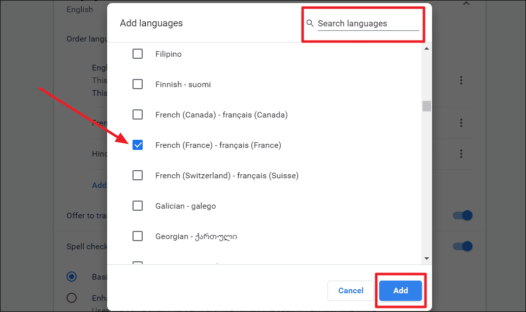Click the scrollbar up arrow in dialog
Image resolution: width=526 pixels, height=312 pixels.
pyautogui.click(x=426, y=49)
